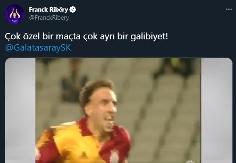Viewport: 236px width, 163px height.
Task: Click the yellow and red jersey in the video
Action: [x=83, y=143]
